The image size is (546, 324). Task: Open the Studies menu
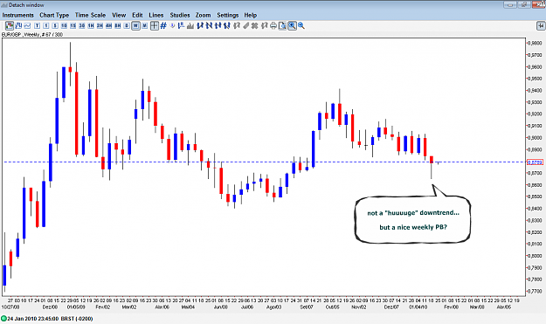pos(180,15)
